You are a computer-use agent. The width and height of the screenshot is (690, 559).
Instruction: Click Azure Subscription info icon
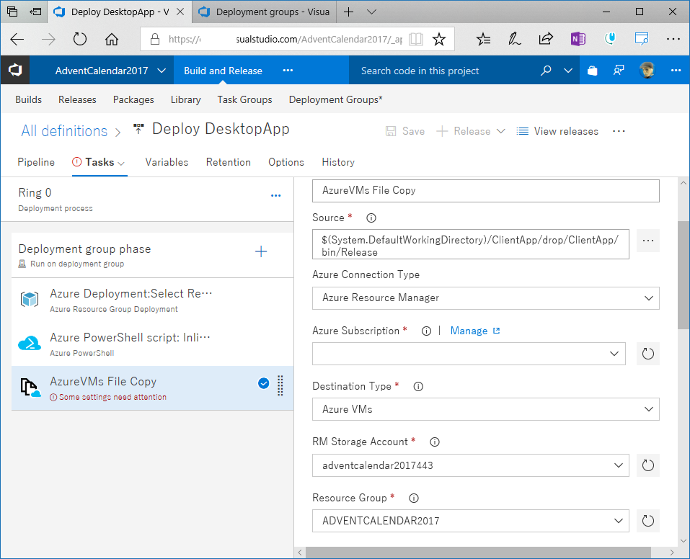point(426,331)
